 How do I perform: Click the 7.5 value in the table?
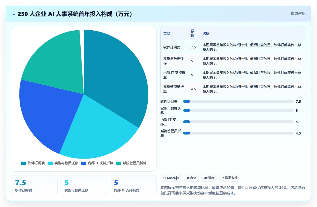point(193,47)
